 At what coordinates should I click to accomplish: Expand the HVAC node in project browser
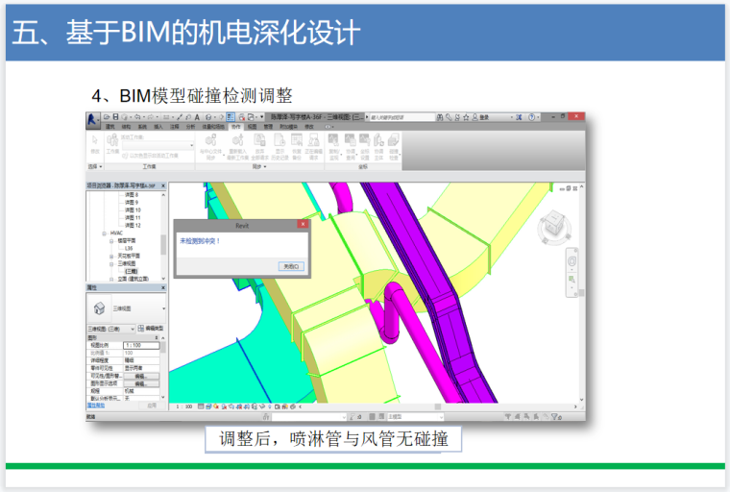[104, 234]
